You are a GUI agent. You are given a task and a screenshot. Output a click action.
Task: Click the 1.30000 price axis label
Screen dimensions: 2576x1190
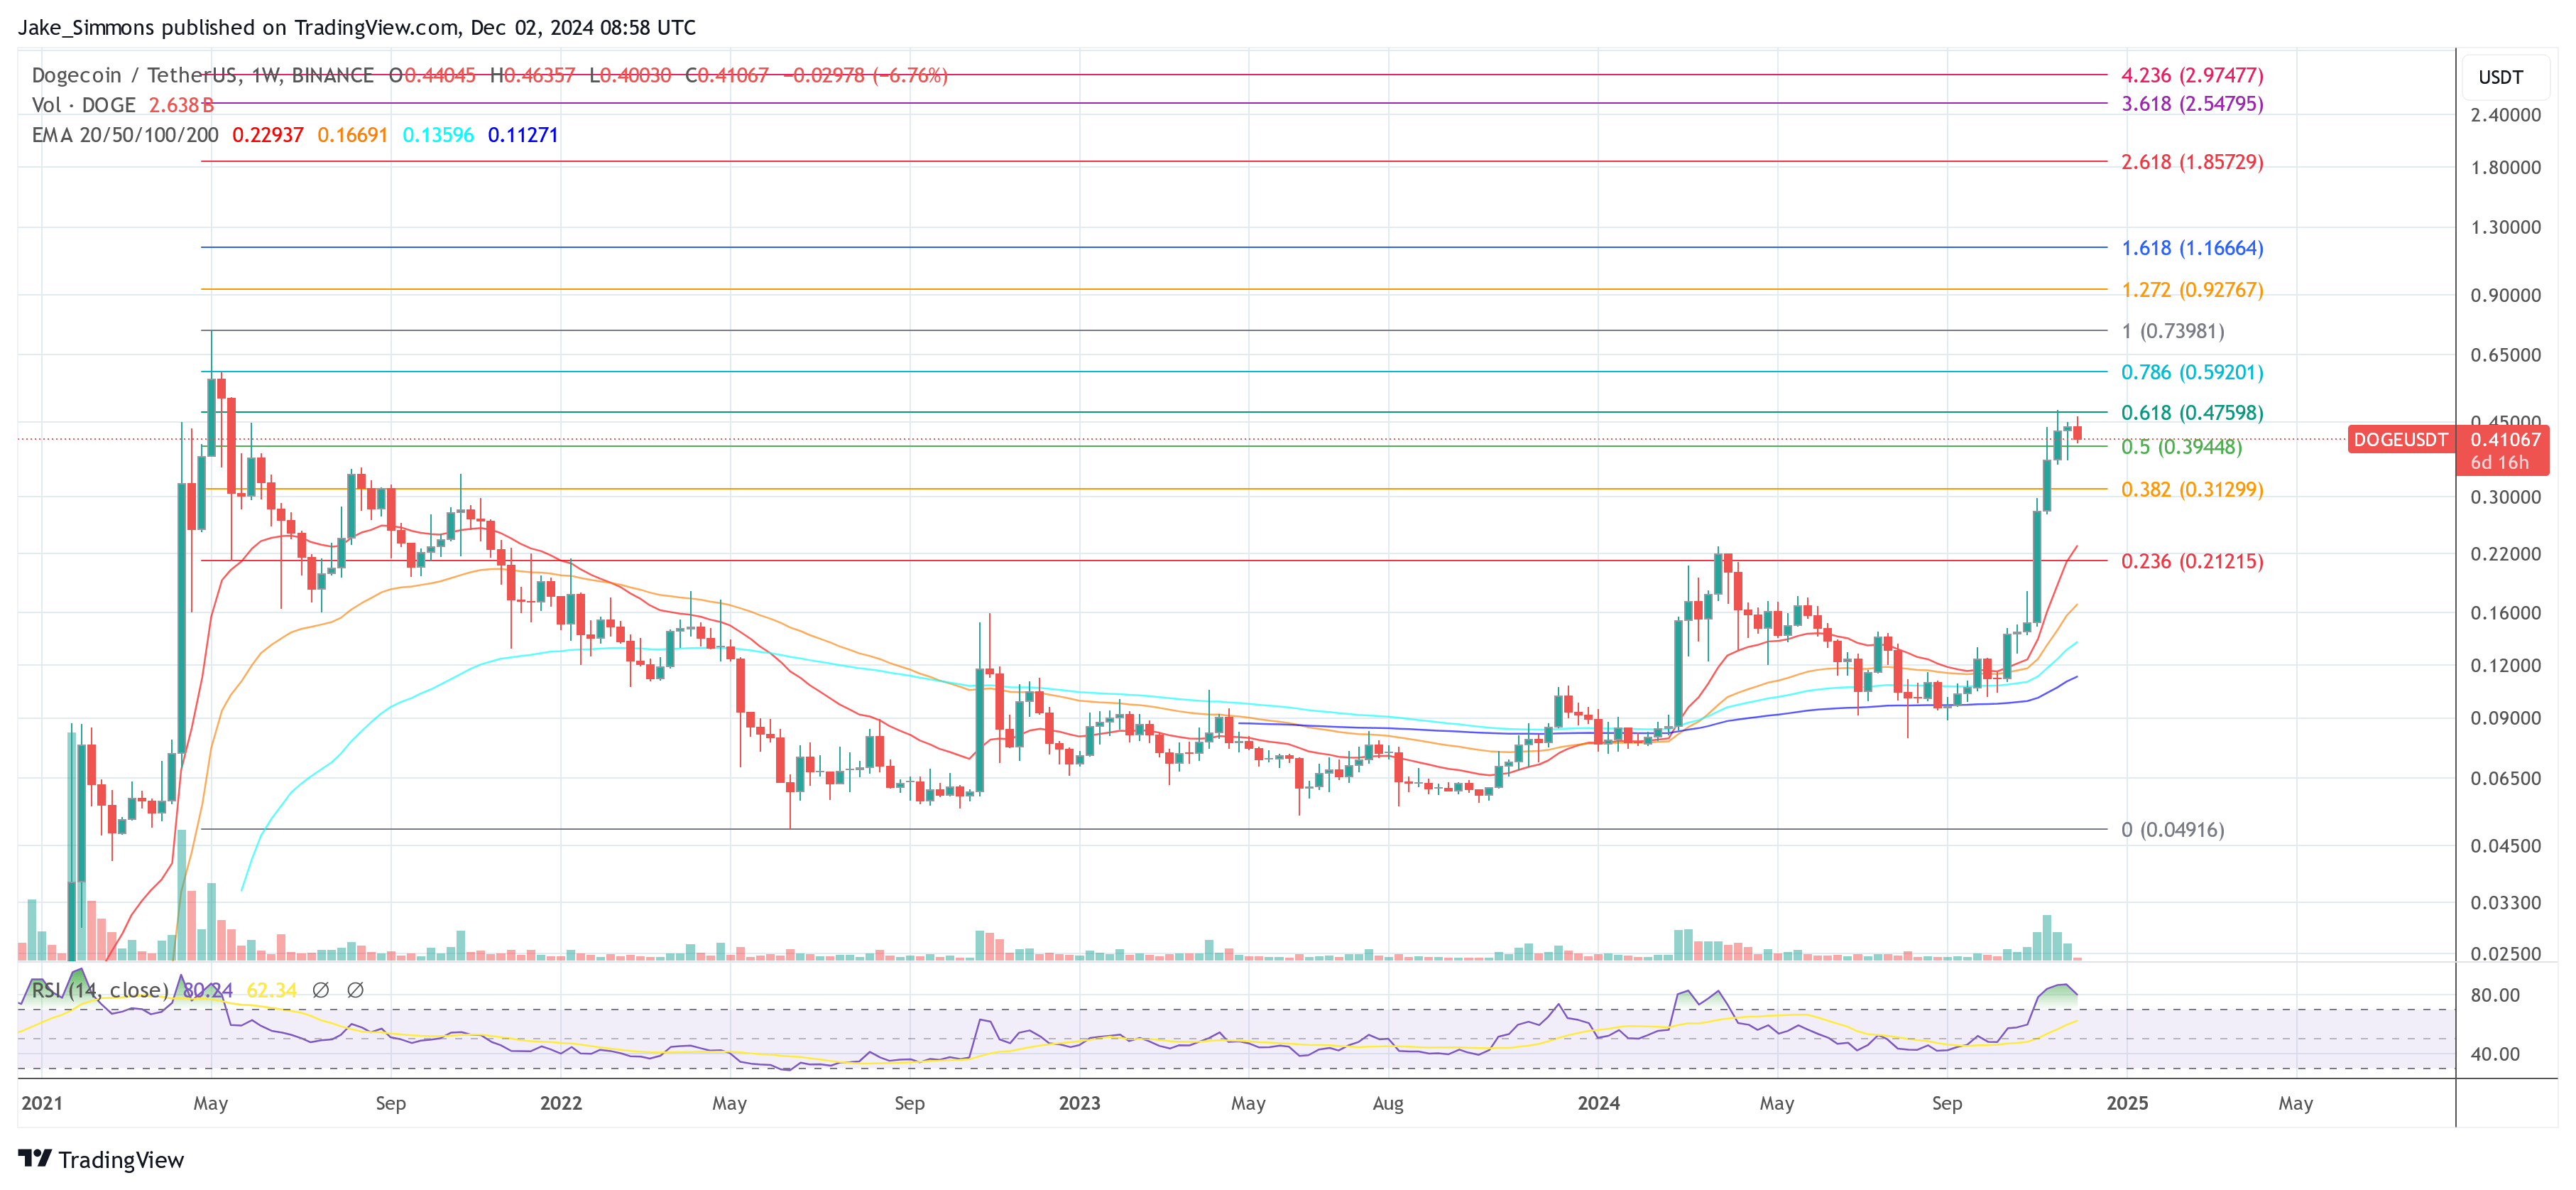tap(2505, 226)
